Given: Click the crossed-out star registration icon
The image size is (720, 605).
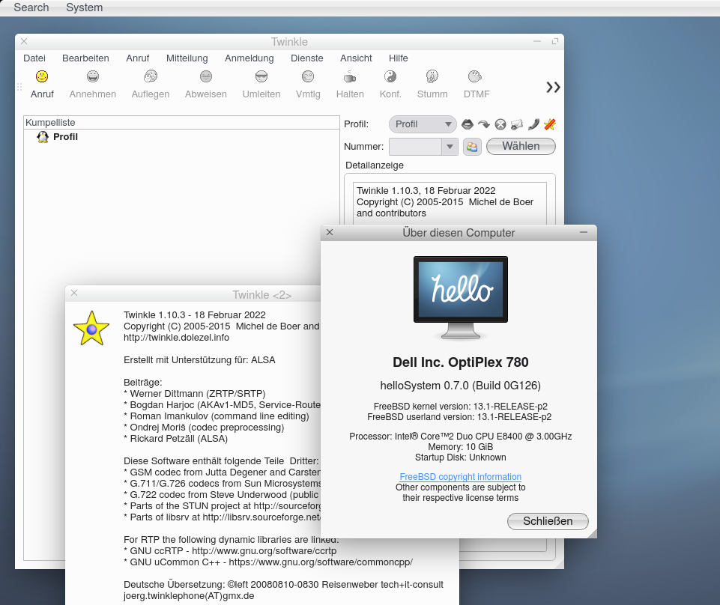Looking at the screenshot, I should [550, 124].
